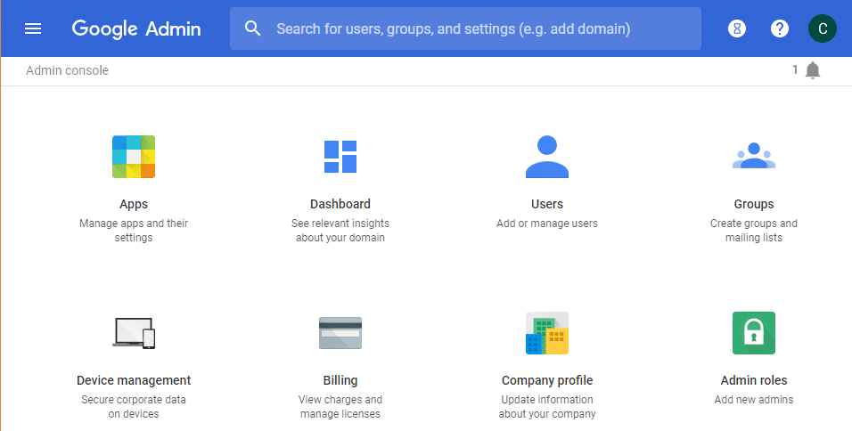Click the Admin console breadcrumb

68,70
